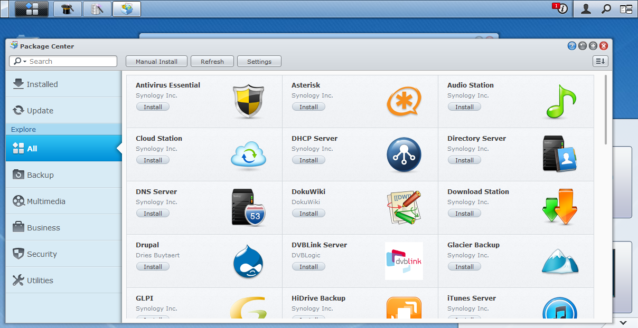Click the "Directory Server" package title
This screenshot has height=328, width=638.
point(476,138)
